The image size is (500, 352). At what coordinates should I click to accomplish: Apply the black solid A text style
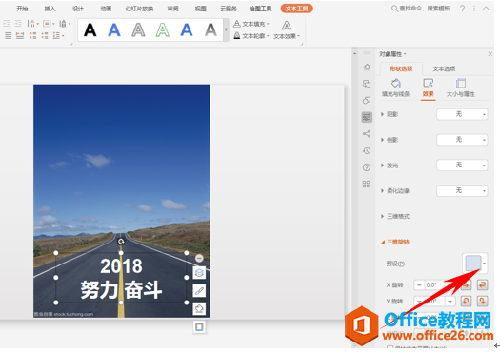(90, 30)
